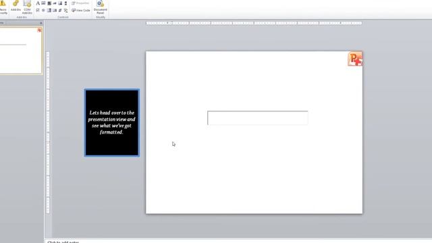Open COM Add-Ins manager

point(27,7)
